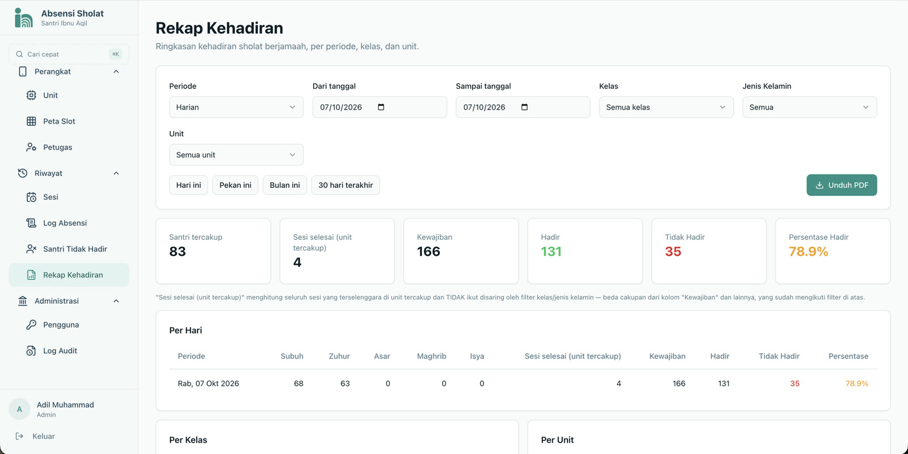Viewport: 908px width, 454px height.
Task: Collapse the Administrasi section chevron
Action: pyautogui.click(x=116, y=301)
